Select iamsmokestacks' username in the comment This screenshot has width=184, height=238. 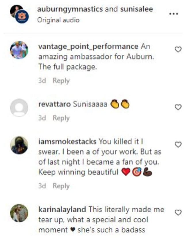pyautogui.click(x=66, y=141)
